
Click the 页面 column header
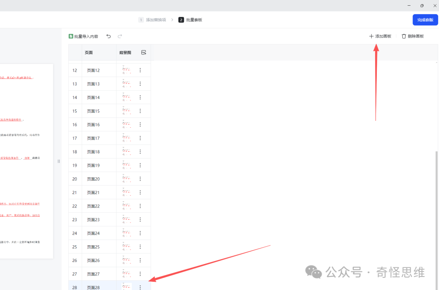pos(89,53)
